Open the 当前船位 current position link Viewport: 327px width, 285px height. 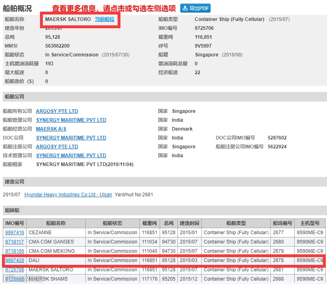[104, 19]
